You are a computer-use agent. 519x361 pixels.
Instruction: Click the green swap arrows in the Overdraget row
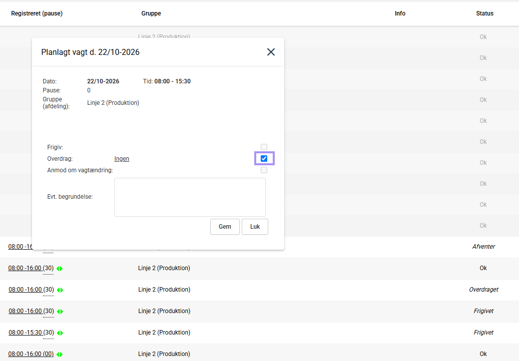pos(60,290)
